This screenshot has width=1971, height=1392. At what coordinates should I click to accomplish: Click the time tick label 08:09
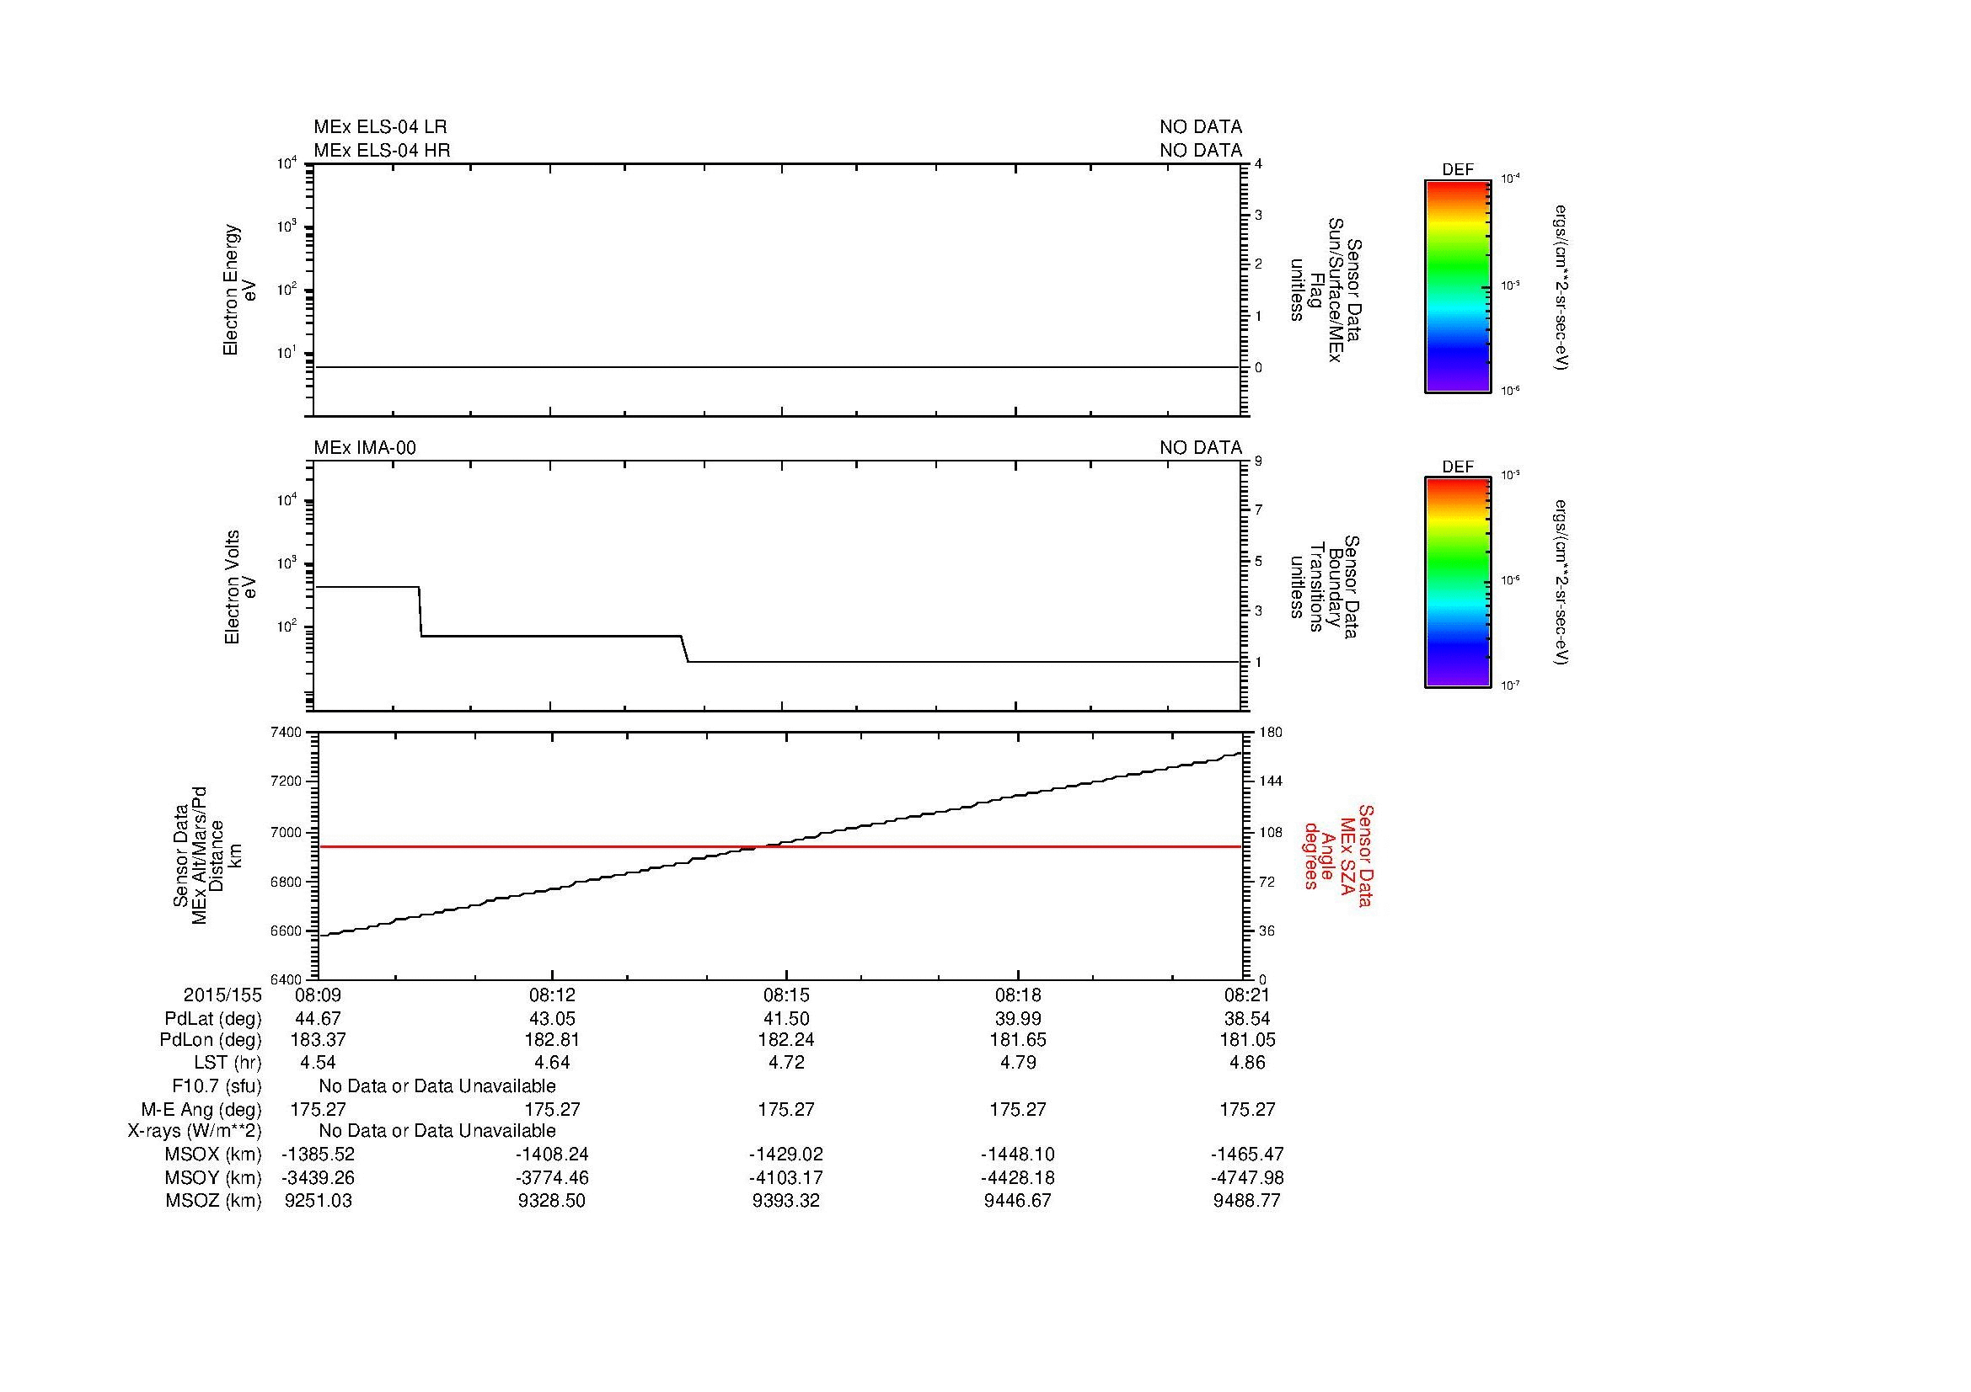click(318, 995)
